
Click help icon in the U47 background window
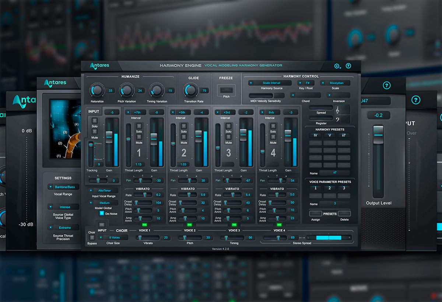[x=386, y=85]
